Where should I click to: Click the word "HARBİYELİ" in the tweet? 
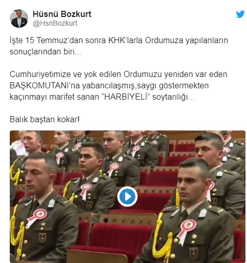[x=126, y=97]
